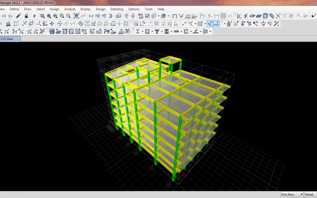Click the Rotate 3D View icon
Viewport: 317px width, 198px height.
[x=110, y=16]
